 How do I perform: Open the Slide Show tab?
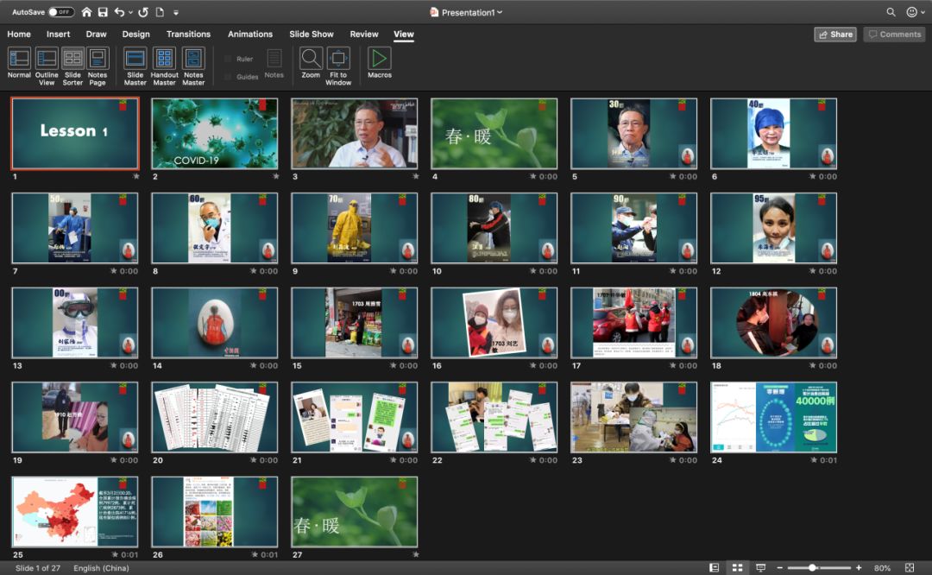pyautogui.click(x=311, y=35)
